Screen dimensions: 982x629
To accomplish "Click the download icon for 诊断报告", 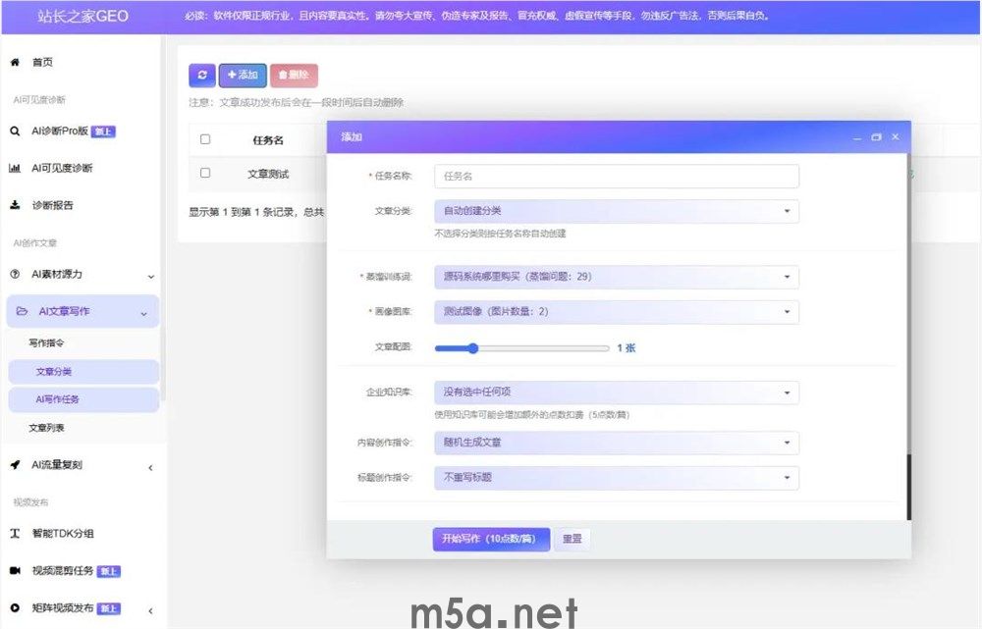I will [15, 205].
